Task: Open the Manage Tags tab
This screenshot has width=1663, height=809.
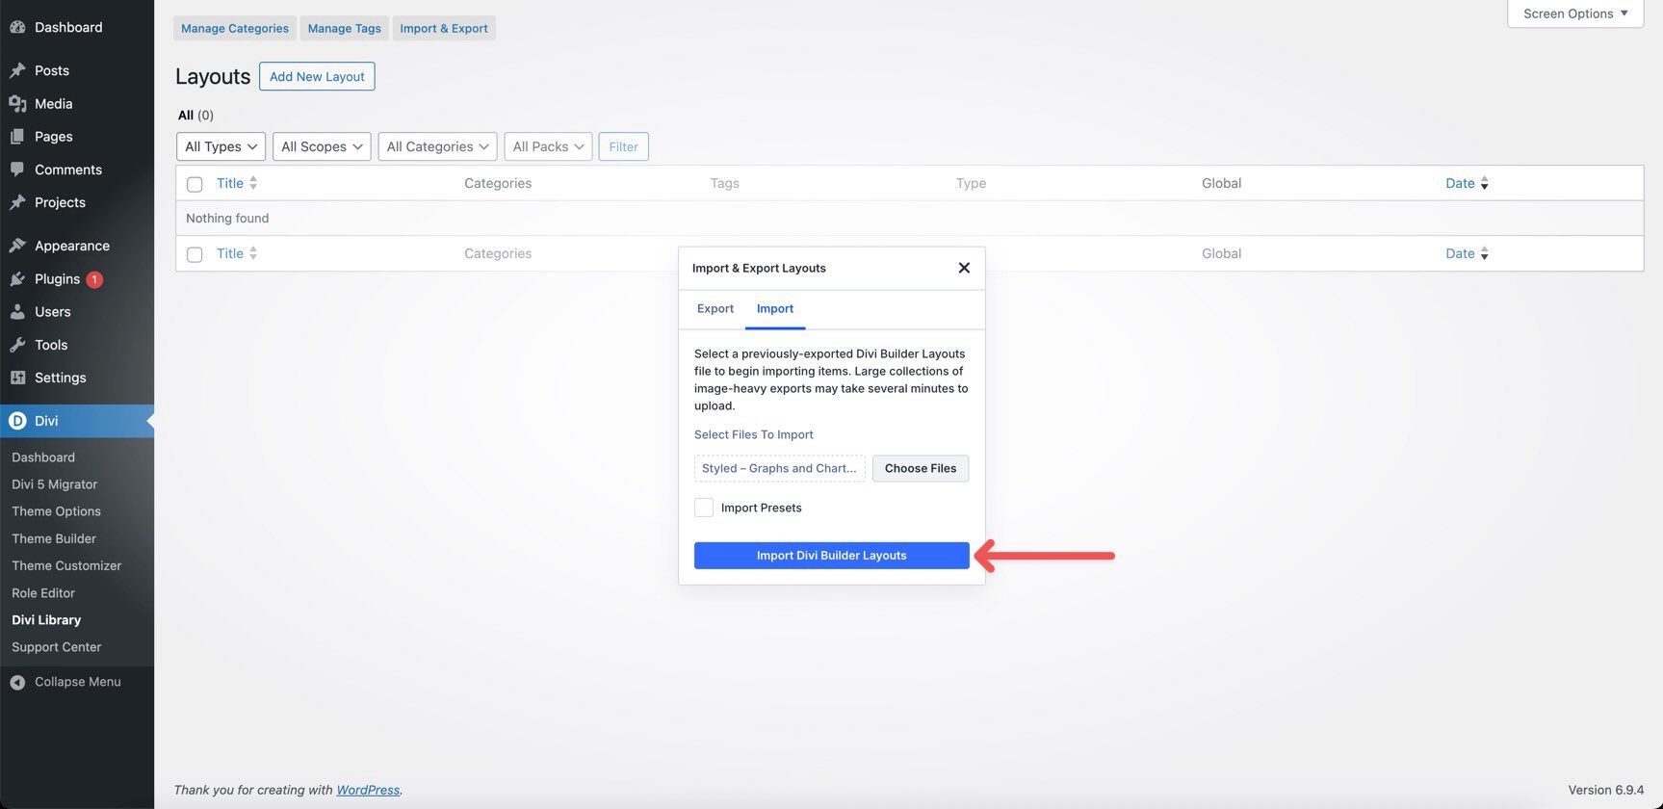Action: click(x=345, y=28)
